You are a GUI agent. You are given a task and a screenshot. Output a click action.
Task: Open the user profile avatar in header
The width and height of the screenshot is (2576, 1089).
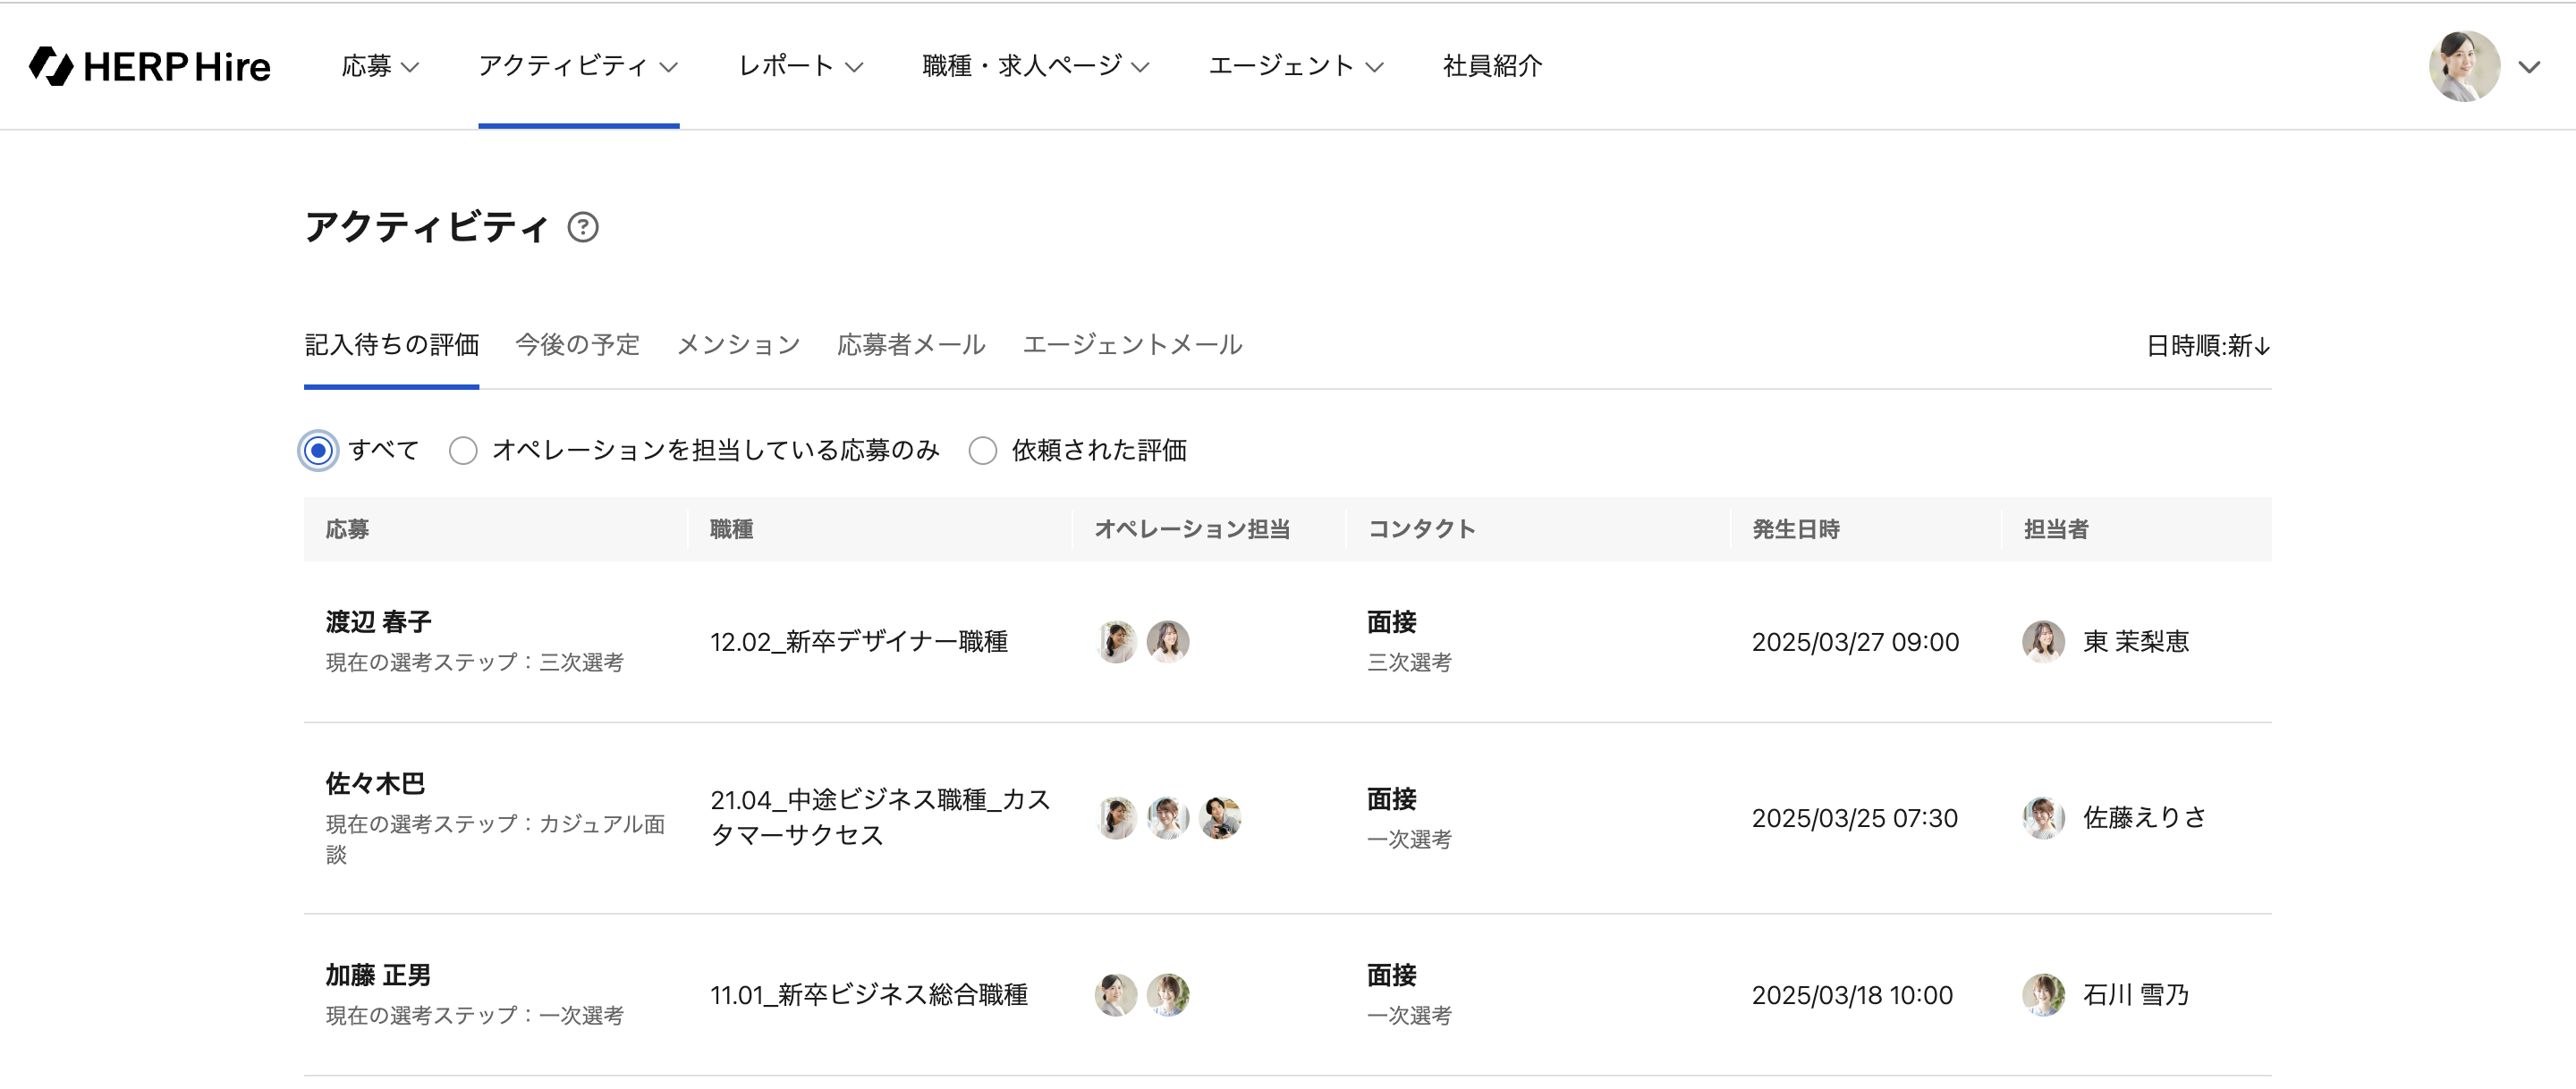tap(2464, 66)
